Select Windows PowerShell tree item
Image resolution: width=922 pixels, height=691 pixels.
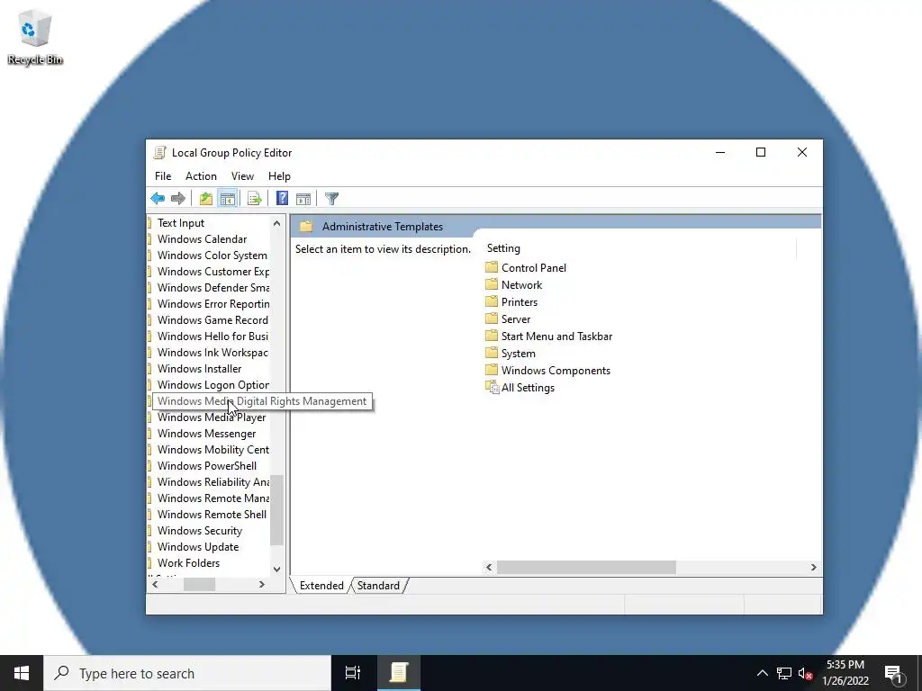207,465
